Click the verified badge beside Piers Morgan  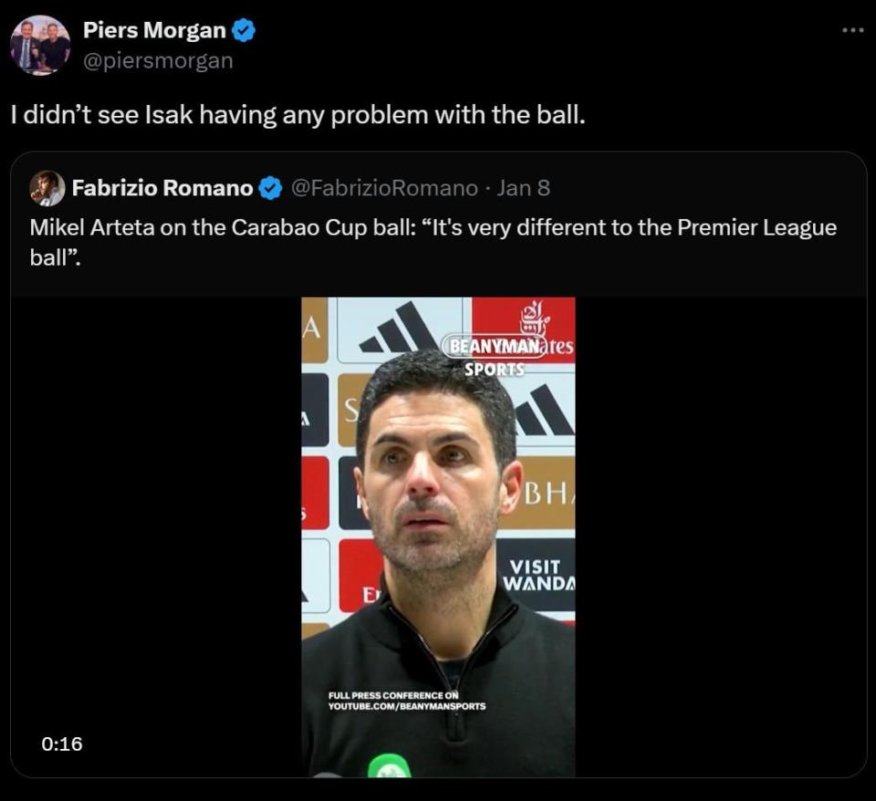tap(244, 30)
